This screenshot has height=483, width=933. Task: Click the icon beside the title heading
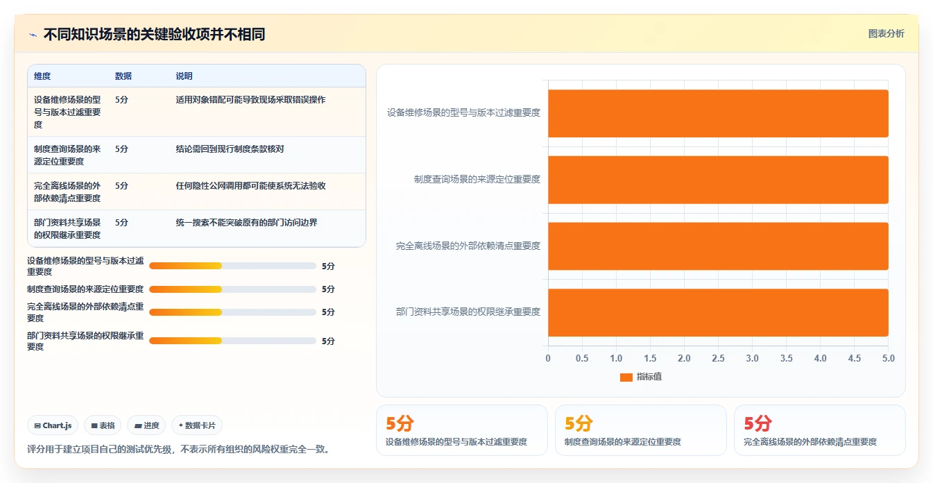(x=33, y=35)
